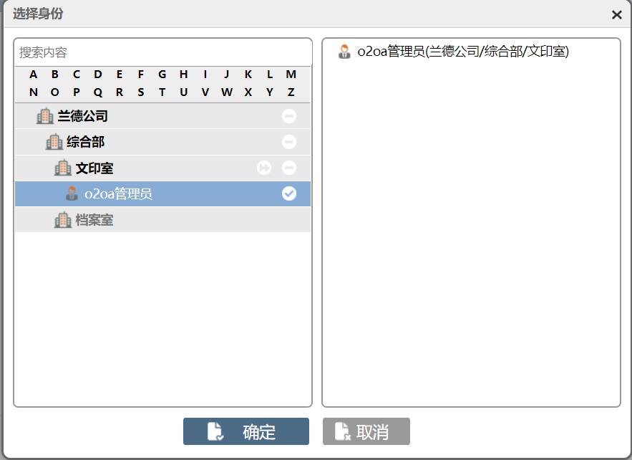Filter by letter S
Viewport: 632px width, 460px height.
(x=141, y=92)
